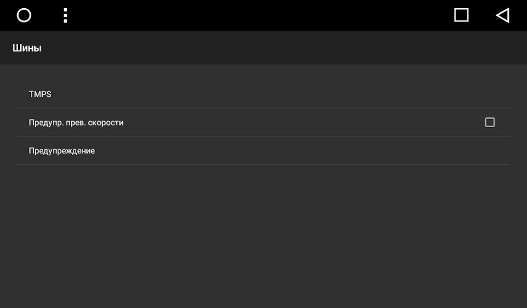Tap the circle Home navigation icon
The image size is (527, 308).
pos(24,15)
